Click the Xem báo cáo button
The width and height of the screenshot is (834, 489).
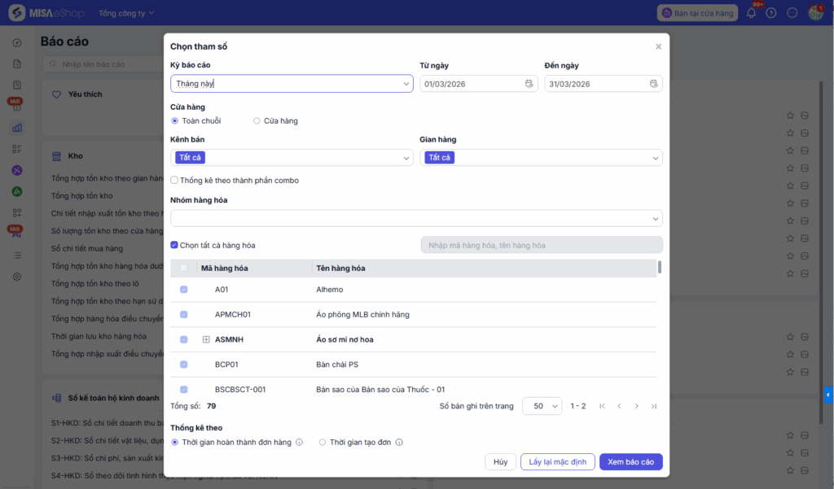(x=630, y=462)
